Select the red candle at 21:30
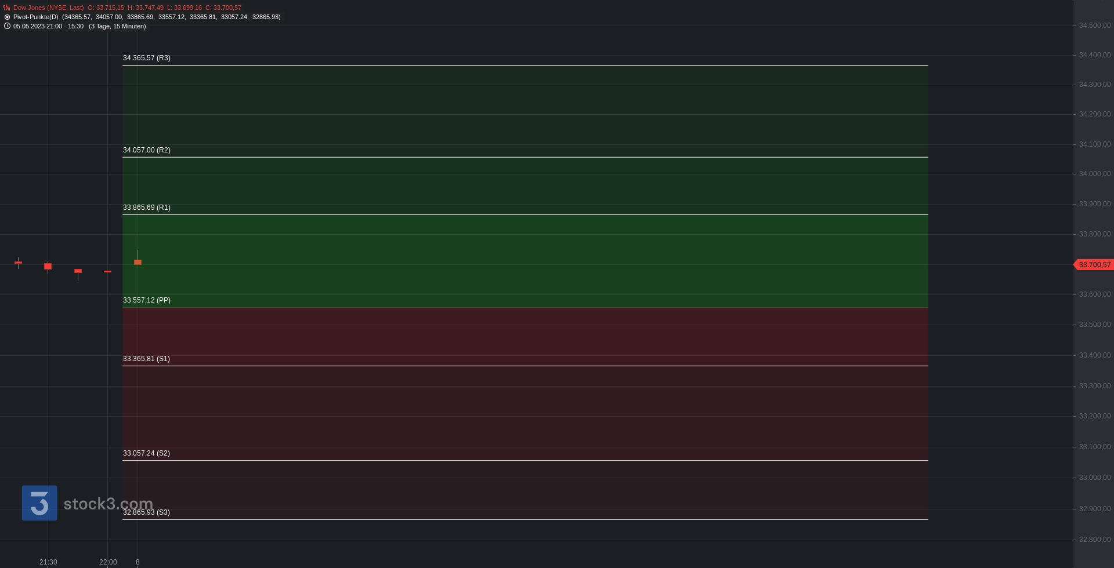The height and width of the screenshot is (568, 1114). pyautogui.click(x=48, y=267)
